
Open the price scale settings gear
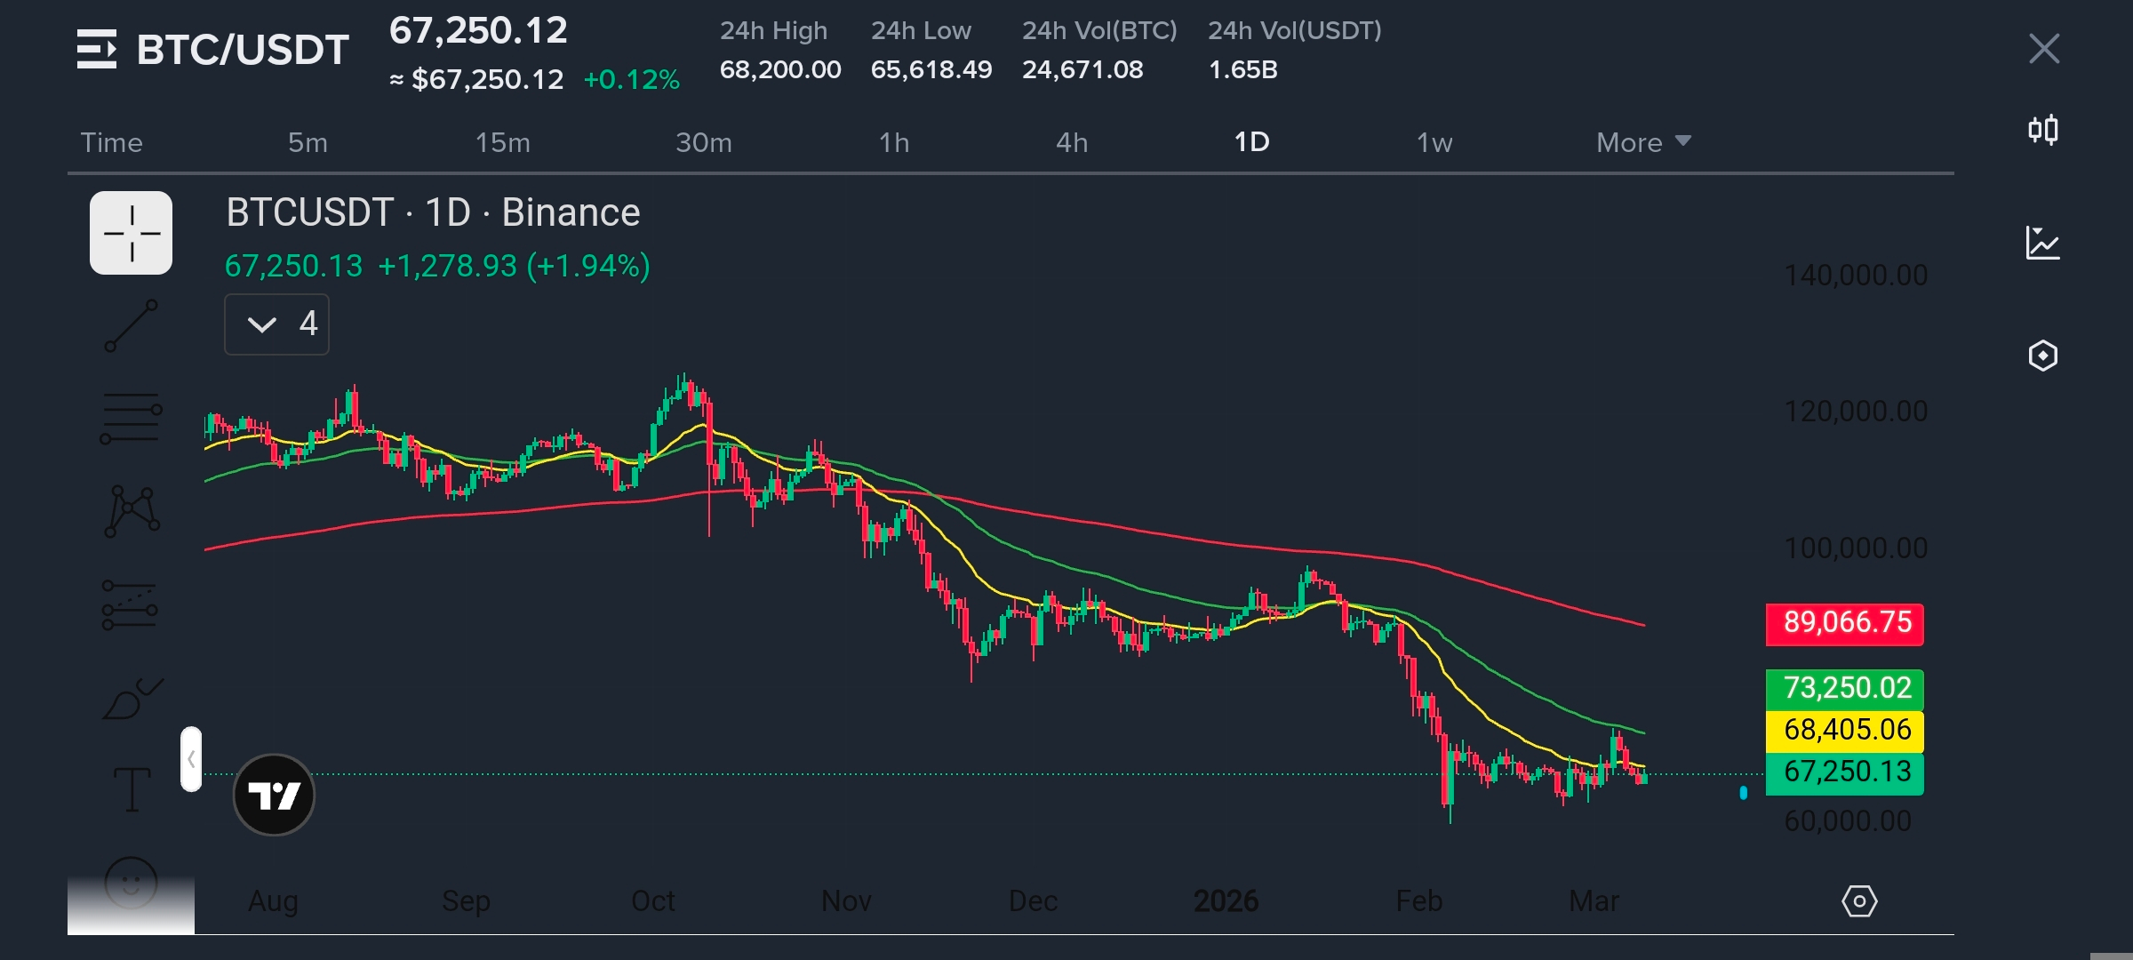point(1858,901)
